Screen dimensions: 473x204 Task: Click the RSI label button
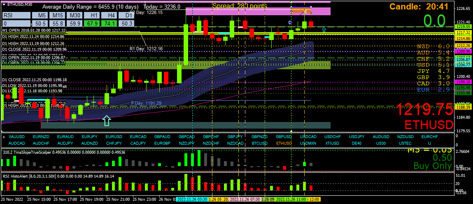point(16,15)
